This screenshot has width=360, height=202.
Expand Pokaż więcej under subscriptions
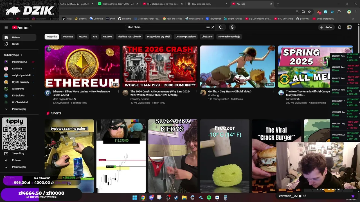19,109
